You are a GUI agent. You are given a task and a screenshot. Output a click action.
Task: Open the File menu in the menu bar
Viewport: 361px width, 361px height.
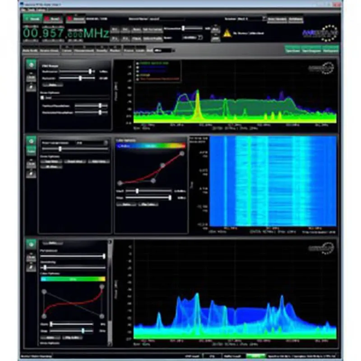pyautogui.click(x=22, y=9)
